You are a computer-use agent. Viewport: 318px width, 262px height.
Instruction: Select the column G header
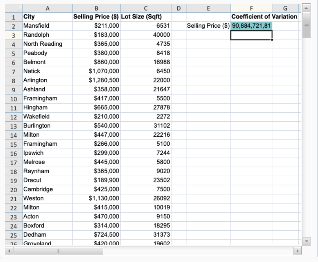point(285,8)
